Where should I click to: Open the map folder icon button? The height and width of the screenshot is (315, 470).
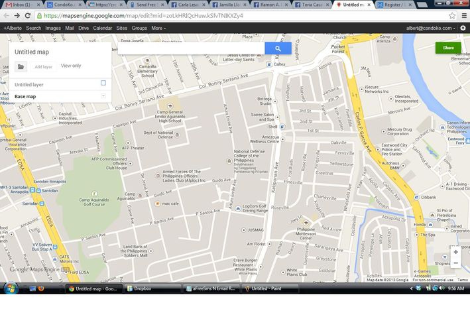click(x=21, y=66)
